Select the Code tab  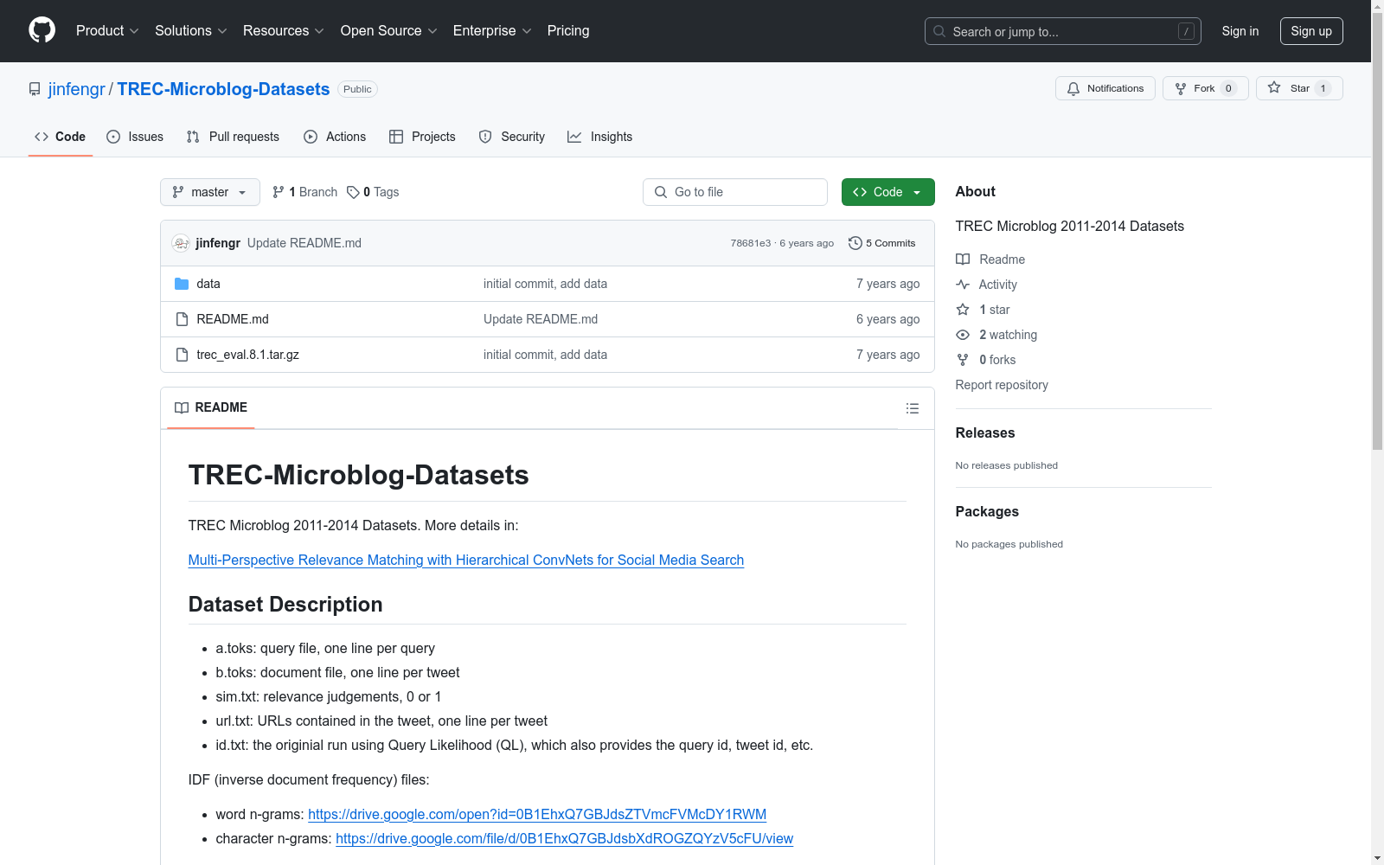[x=61, y=137]
